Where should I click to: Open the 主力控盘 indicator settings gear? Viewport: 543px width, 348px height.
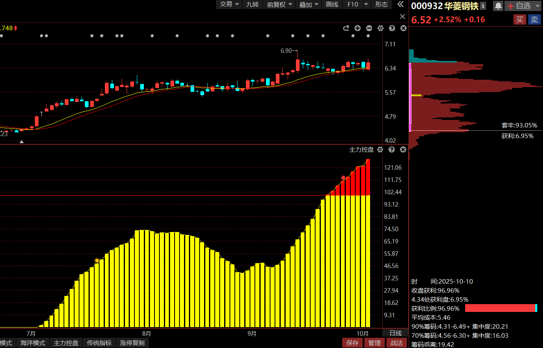pos(380,150)
